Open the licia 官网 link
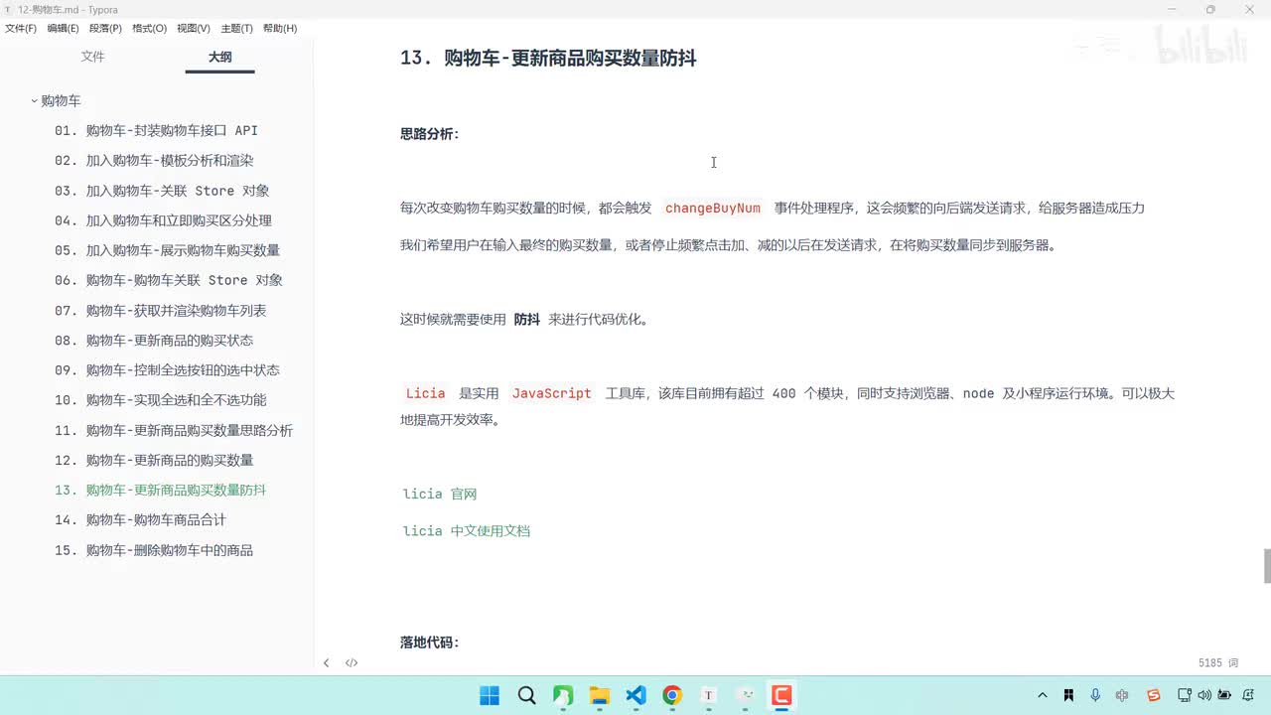1271x715 pixels. coord(440,494)
